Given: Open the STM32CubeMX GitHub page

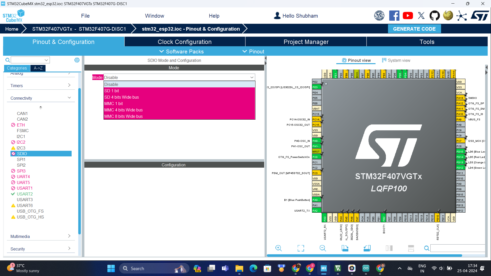Looking at the screenshot, I should [435, 15].
